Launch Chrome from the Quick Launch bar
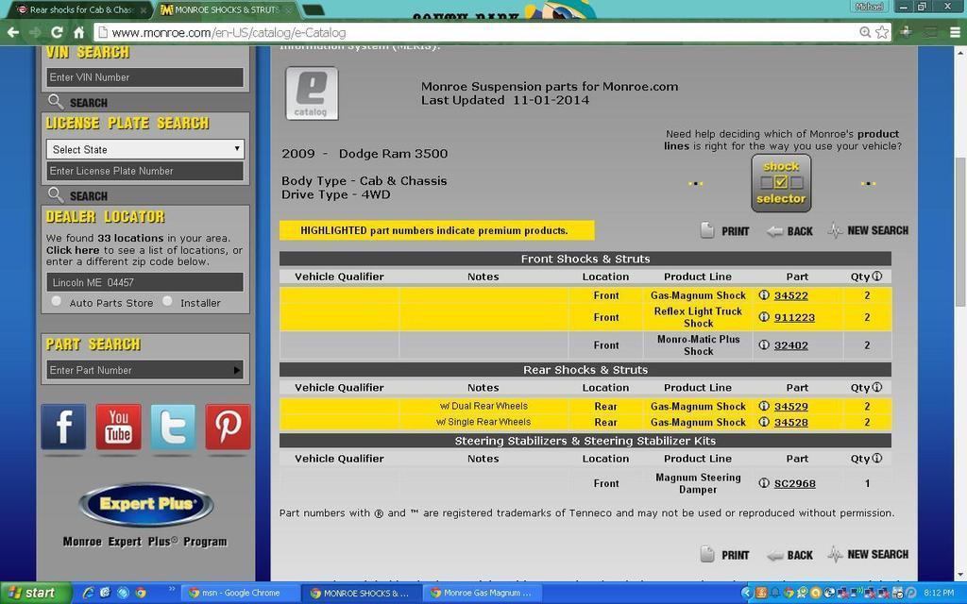Image resolution: width=967 pixels, height=604 pixels. tap(141, 593)
